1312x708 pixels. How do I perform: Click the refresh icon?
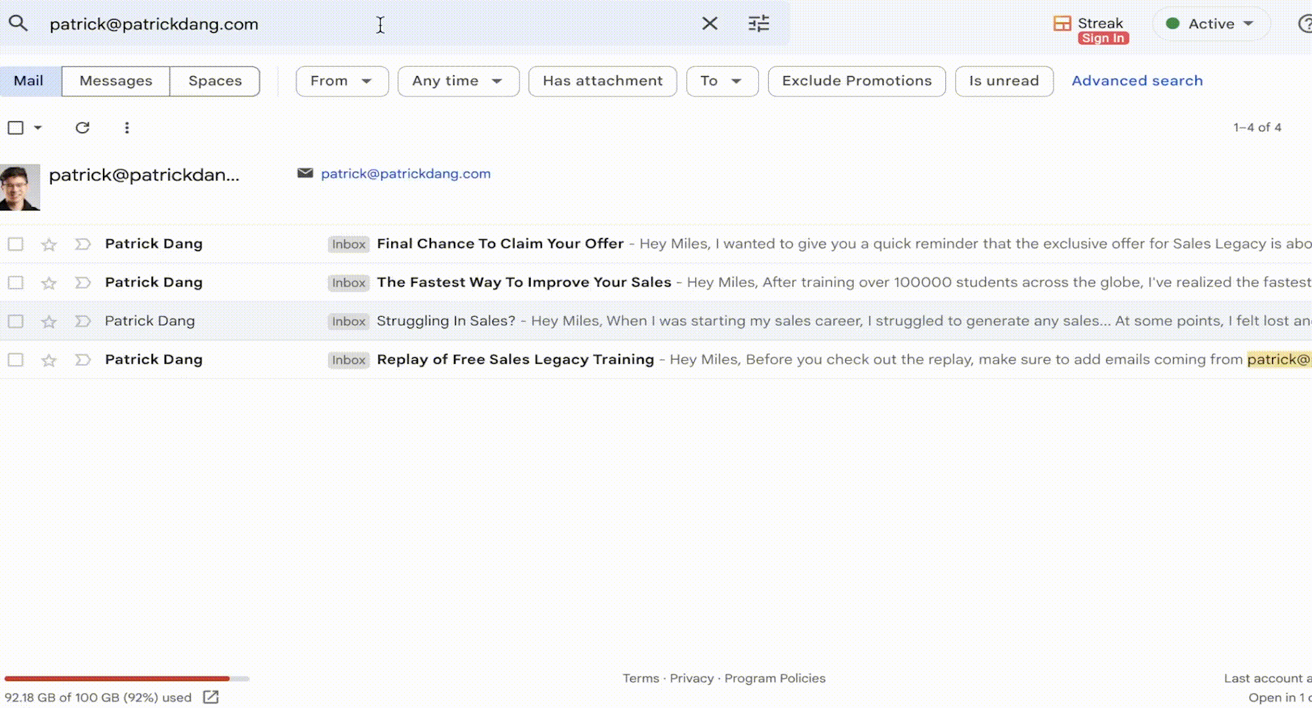pos(82,128)
